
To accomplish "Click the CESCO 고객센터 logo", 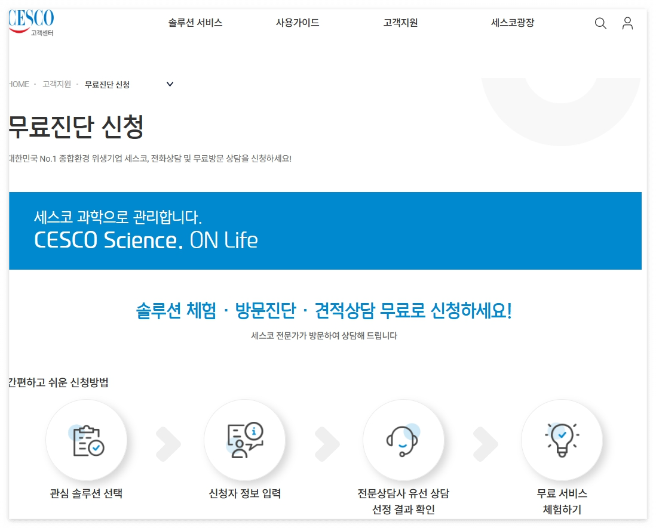I will [32, 23].
